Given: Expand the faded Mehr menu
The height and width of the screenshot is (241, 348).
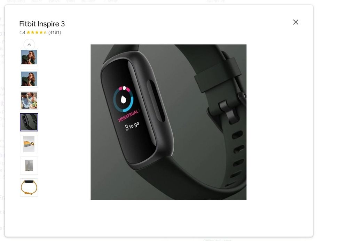Looking at the screenshot, I should pyautogui.click(x=111, y=1).
